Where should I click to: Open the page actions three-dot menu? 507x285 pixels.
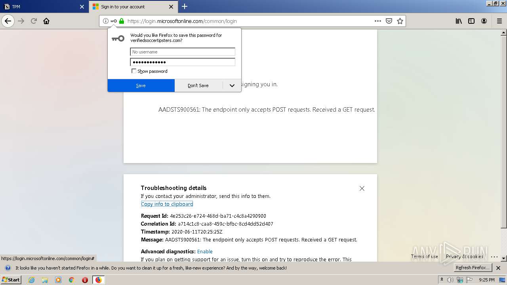378,21
